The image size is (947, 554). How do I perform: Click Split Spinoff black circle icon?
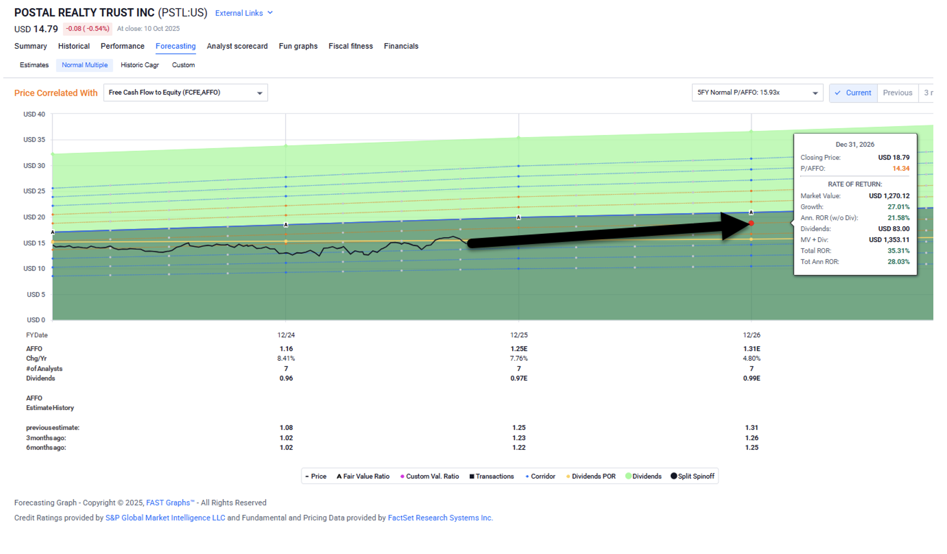pyautogui.click(x=674, y=476)
